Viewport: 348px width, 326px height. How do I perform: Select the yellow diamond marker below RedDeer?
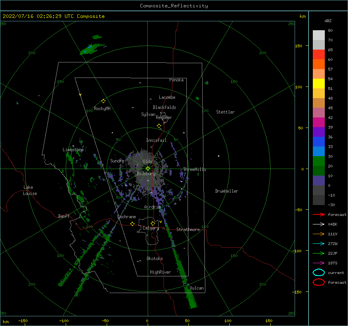(159, 126)
